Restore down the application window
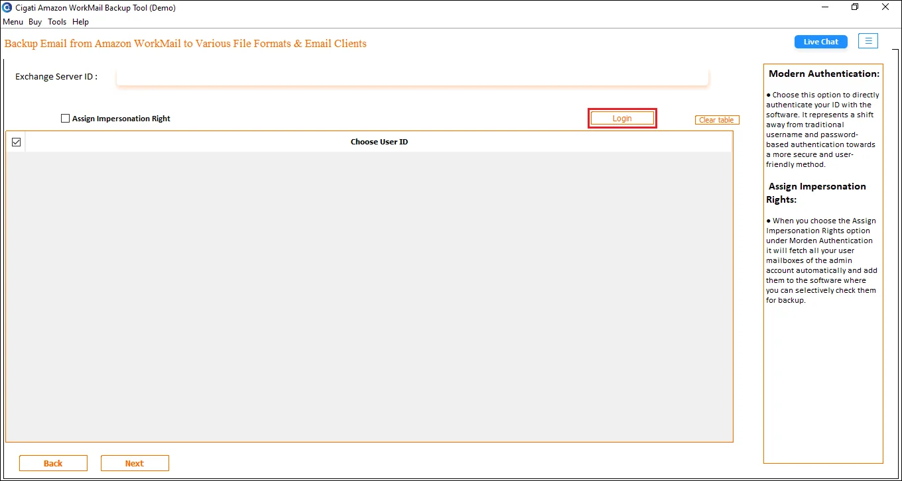 (855, 7)
